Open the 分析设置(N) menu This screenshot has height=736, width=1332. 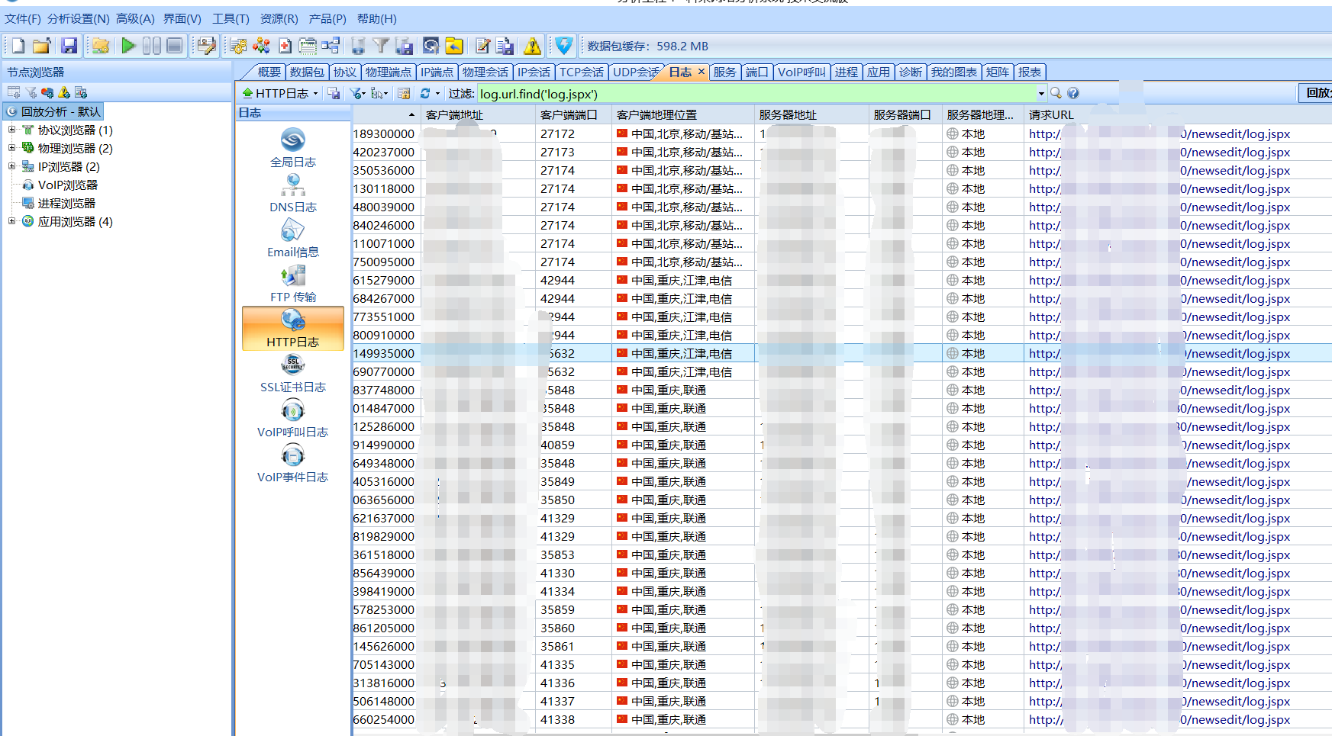pos(79,18)
